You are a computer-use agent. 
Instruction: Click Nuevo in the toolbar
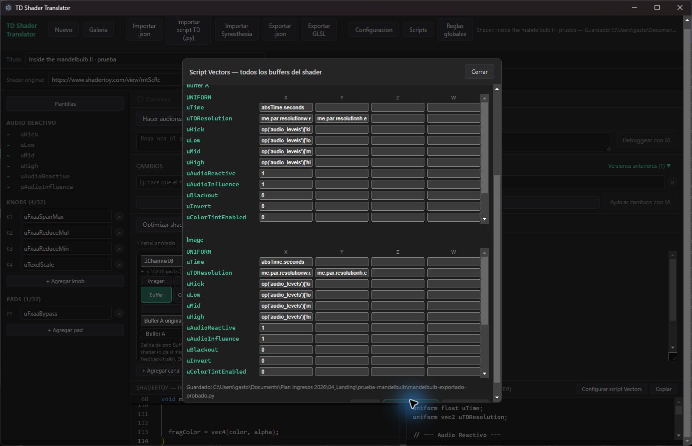63,30
